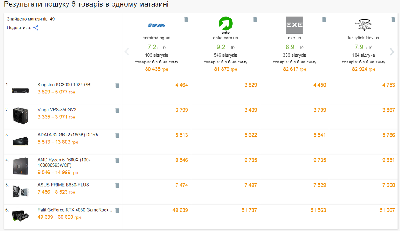The height and width of the screenshot is (231, 400).
Task: Click the comtrading store logo
Action: click(157, 25)
